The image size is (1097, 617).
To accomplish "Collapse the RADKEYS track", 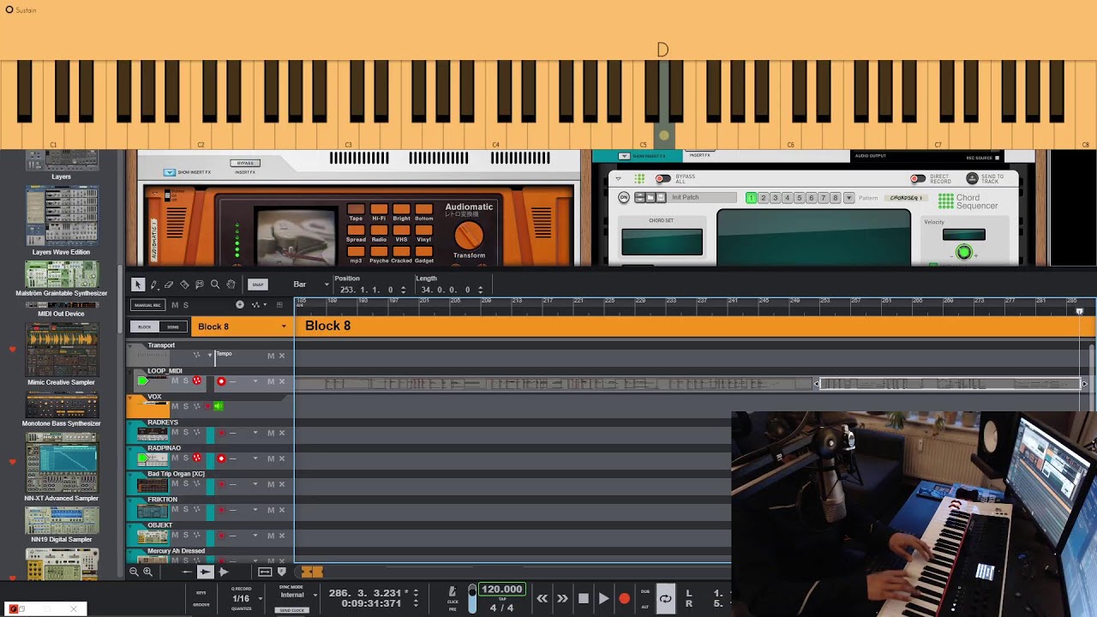I will tap(132, 422).
